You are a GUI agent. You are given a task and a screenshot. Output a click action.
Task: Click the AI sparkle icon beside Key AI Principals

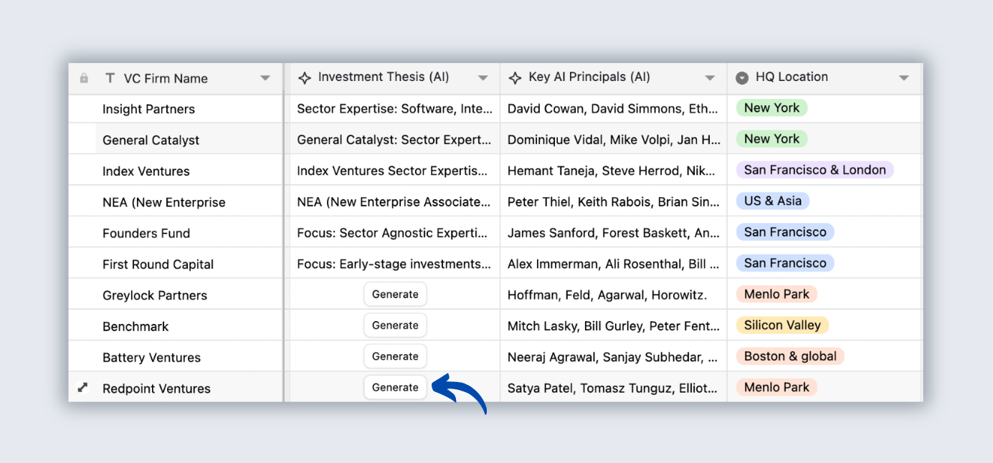(515, 77)
